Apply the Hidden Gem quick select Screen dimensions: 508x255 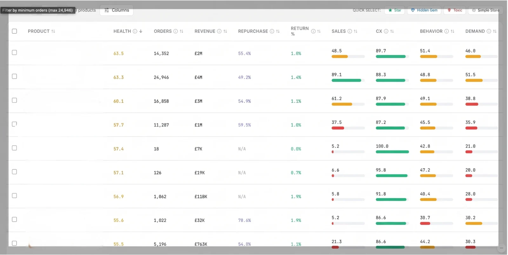click(424, 10)
